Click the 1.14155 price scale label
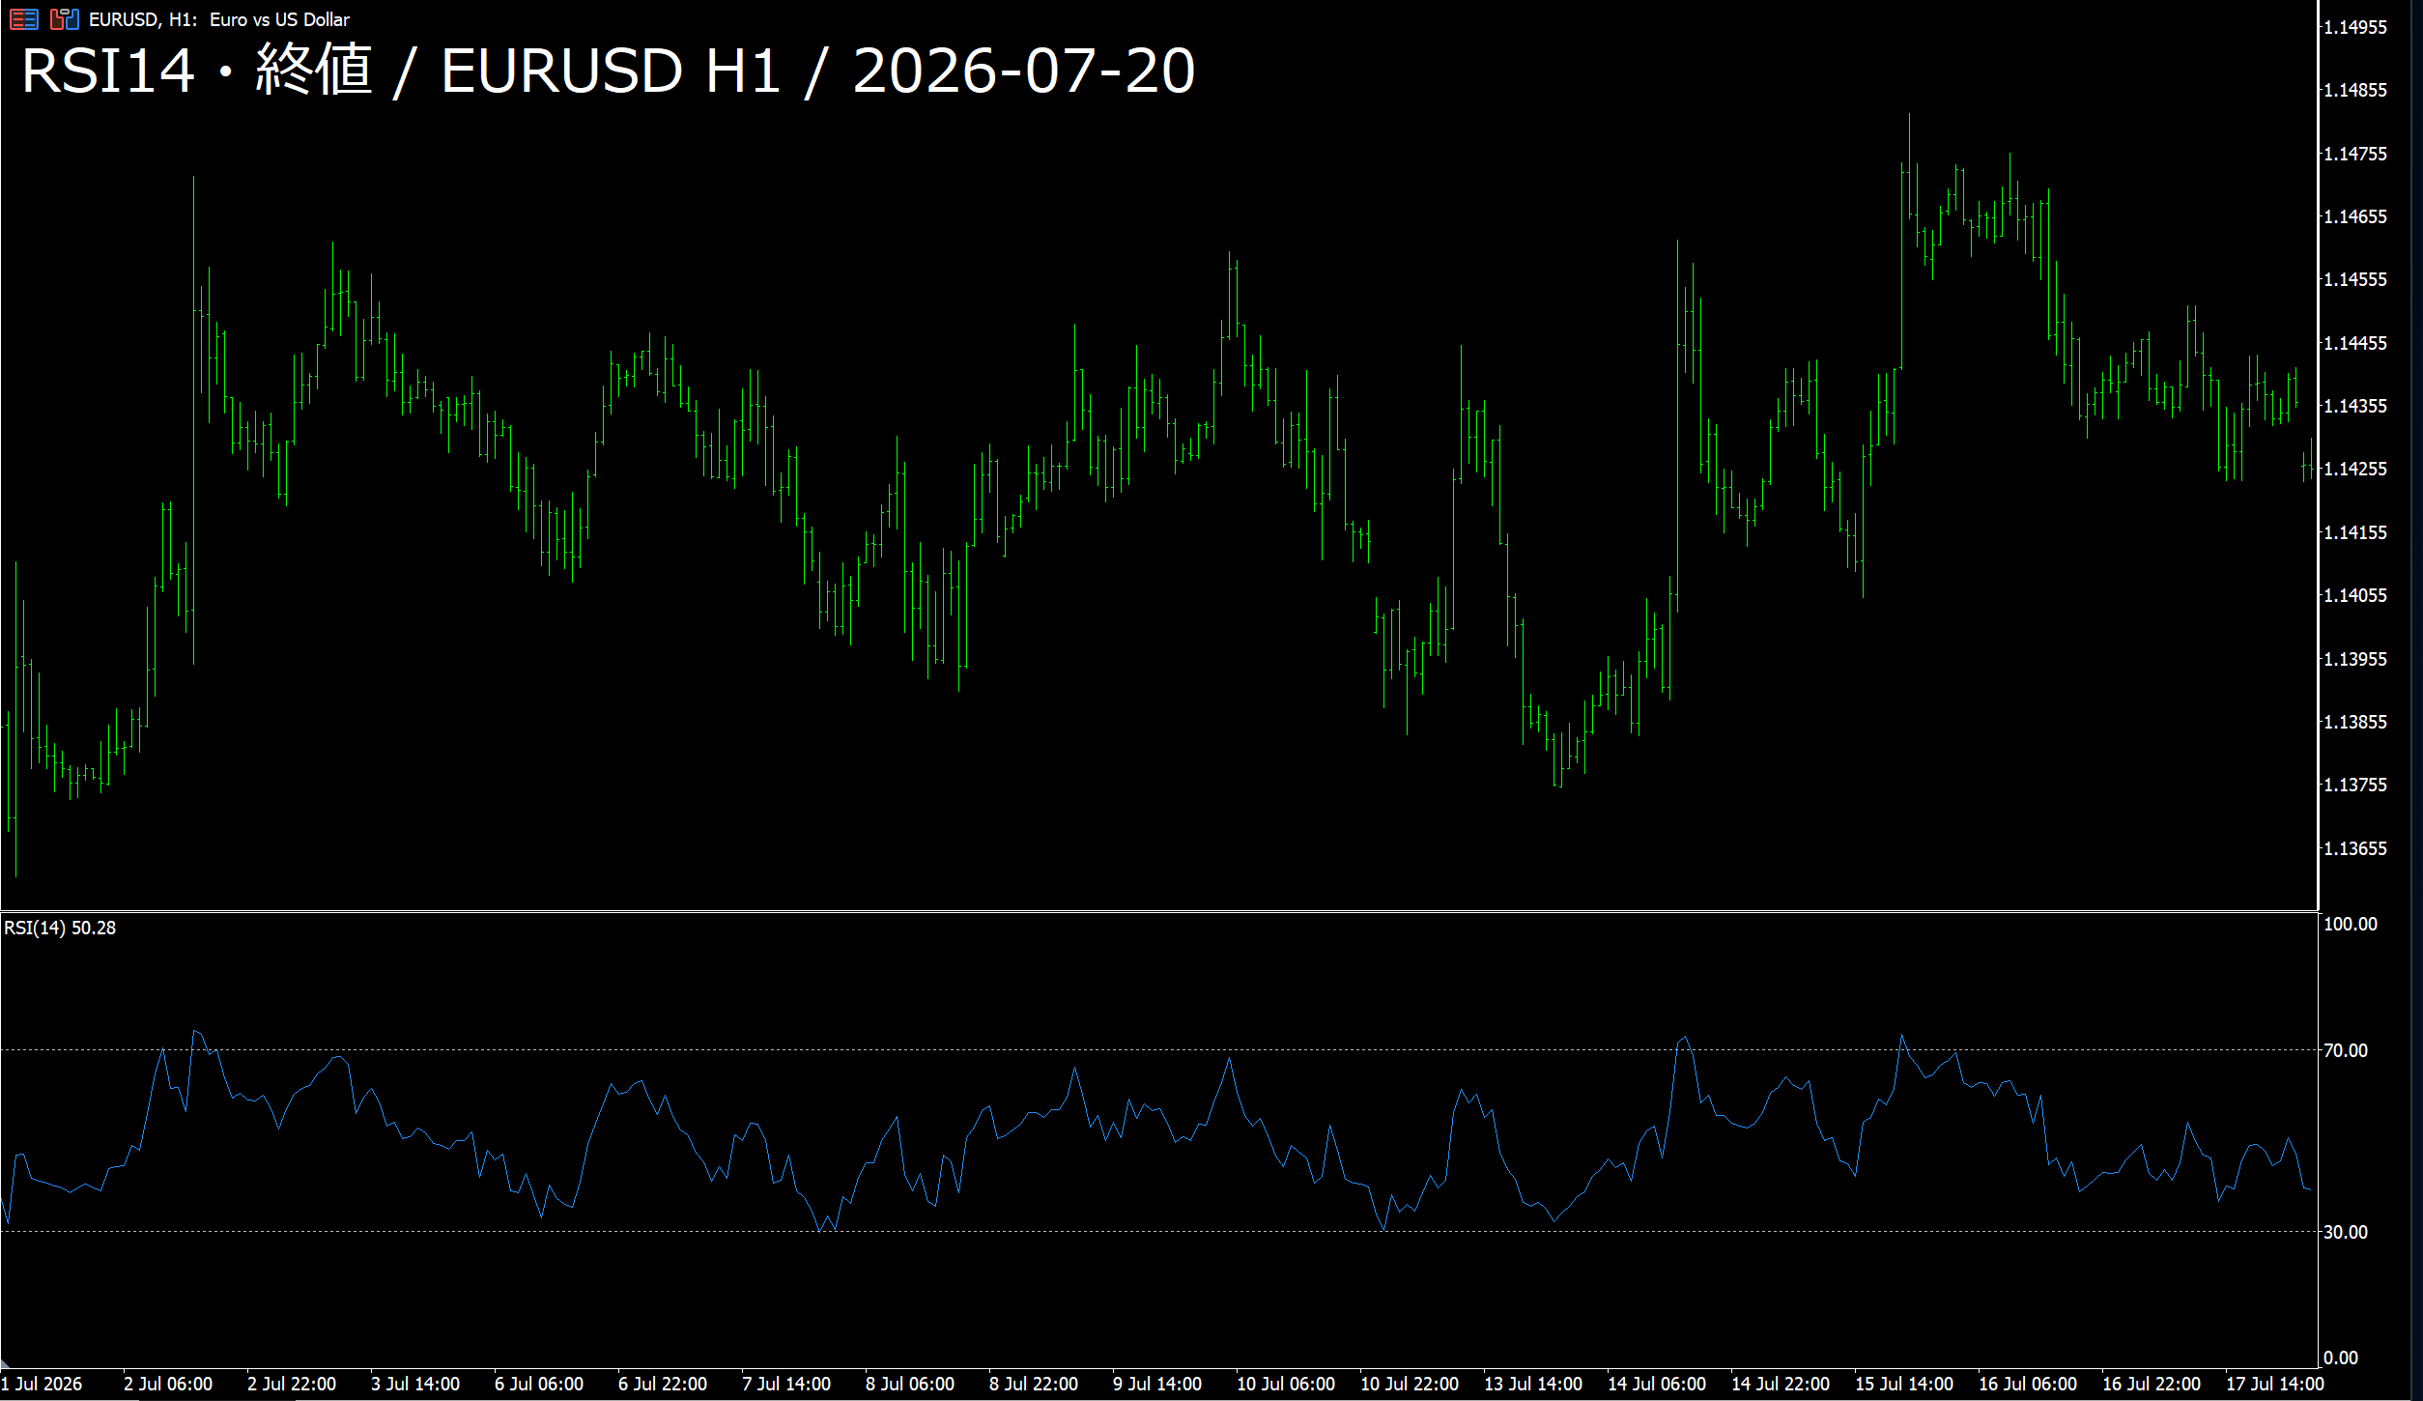The height and width of the screenshot is (1401, 2423). 2355,532
